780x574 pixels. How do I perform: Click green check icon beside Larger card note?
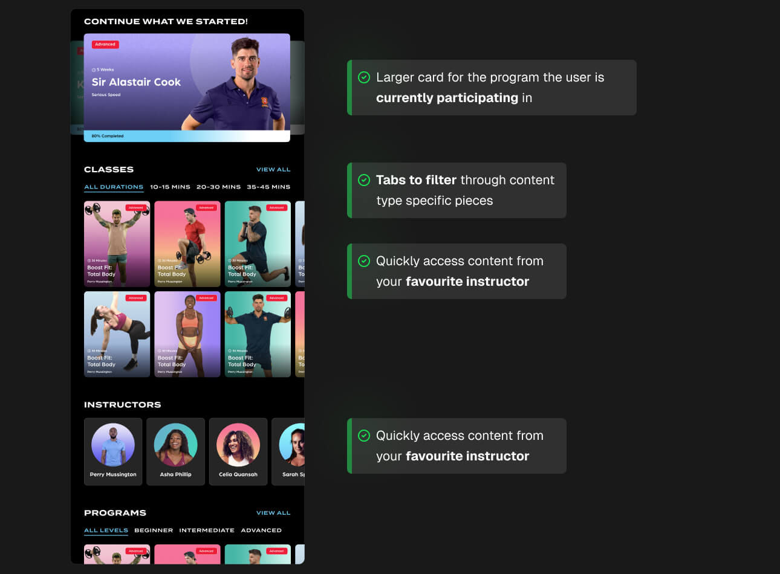click(x=364, y=77)
